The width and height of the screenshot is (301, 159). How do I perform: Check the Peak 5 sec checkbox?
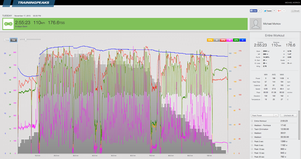click(252, 145)
